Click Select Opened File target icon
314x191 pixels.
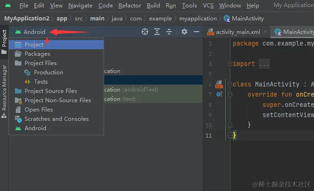tap(145, 32)
